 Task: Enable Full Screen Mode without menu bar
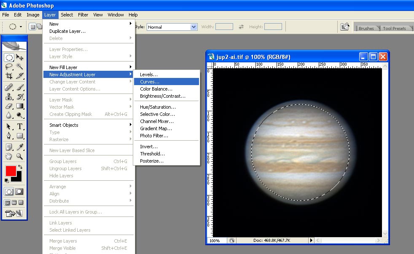(x=21, y=203)
